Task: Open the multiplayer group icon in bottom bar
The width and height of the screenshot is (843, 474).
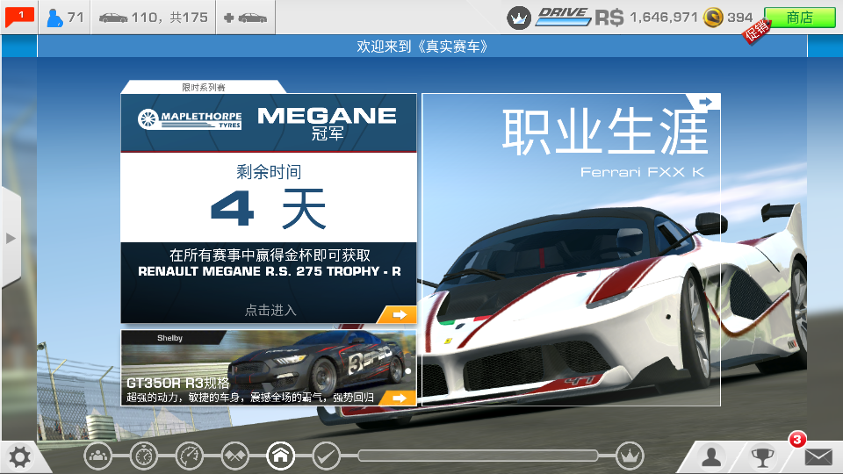Action: (x=97, y=456)
